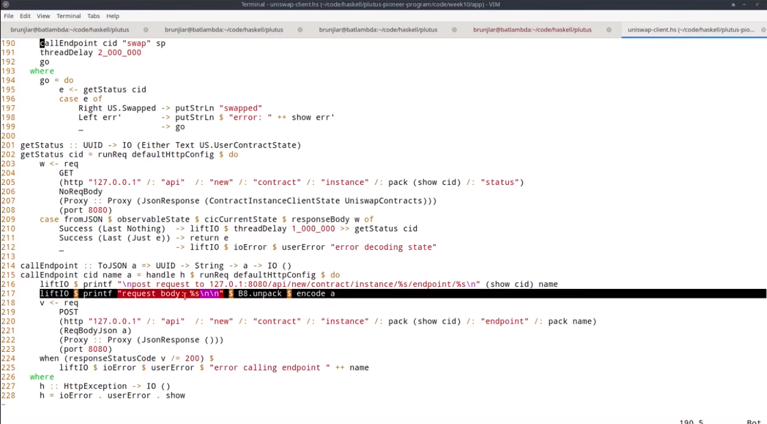Open the File menu

point(9,16)
